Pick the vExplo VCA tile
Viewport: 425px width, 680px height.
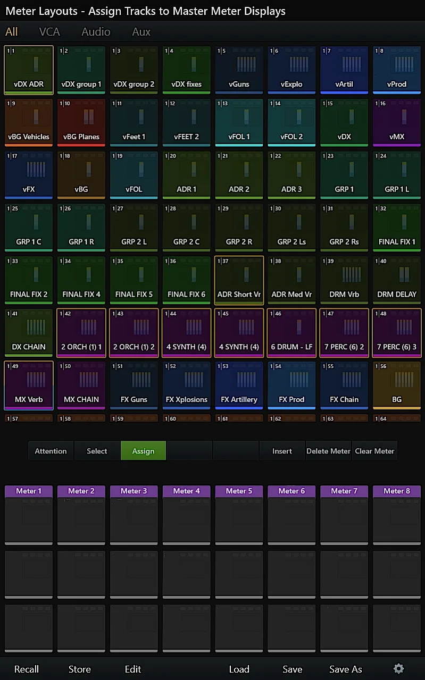[x=291, y=70]
